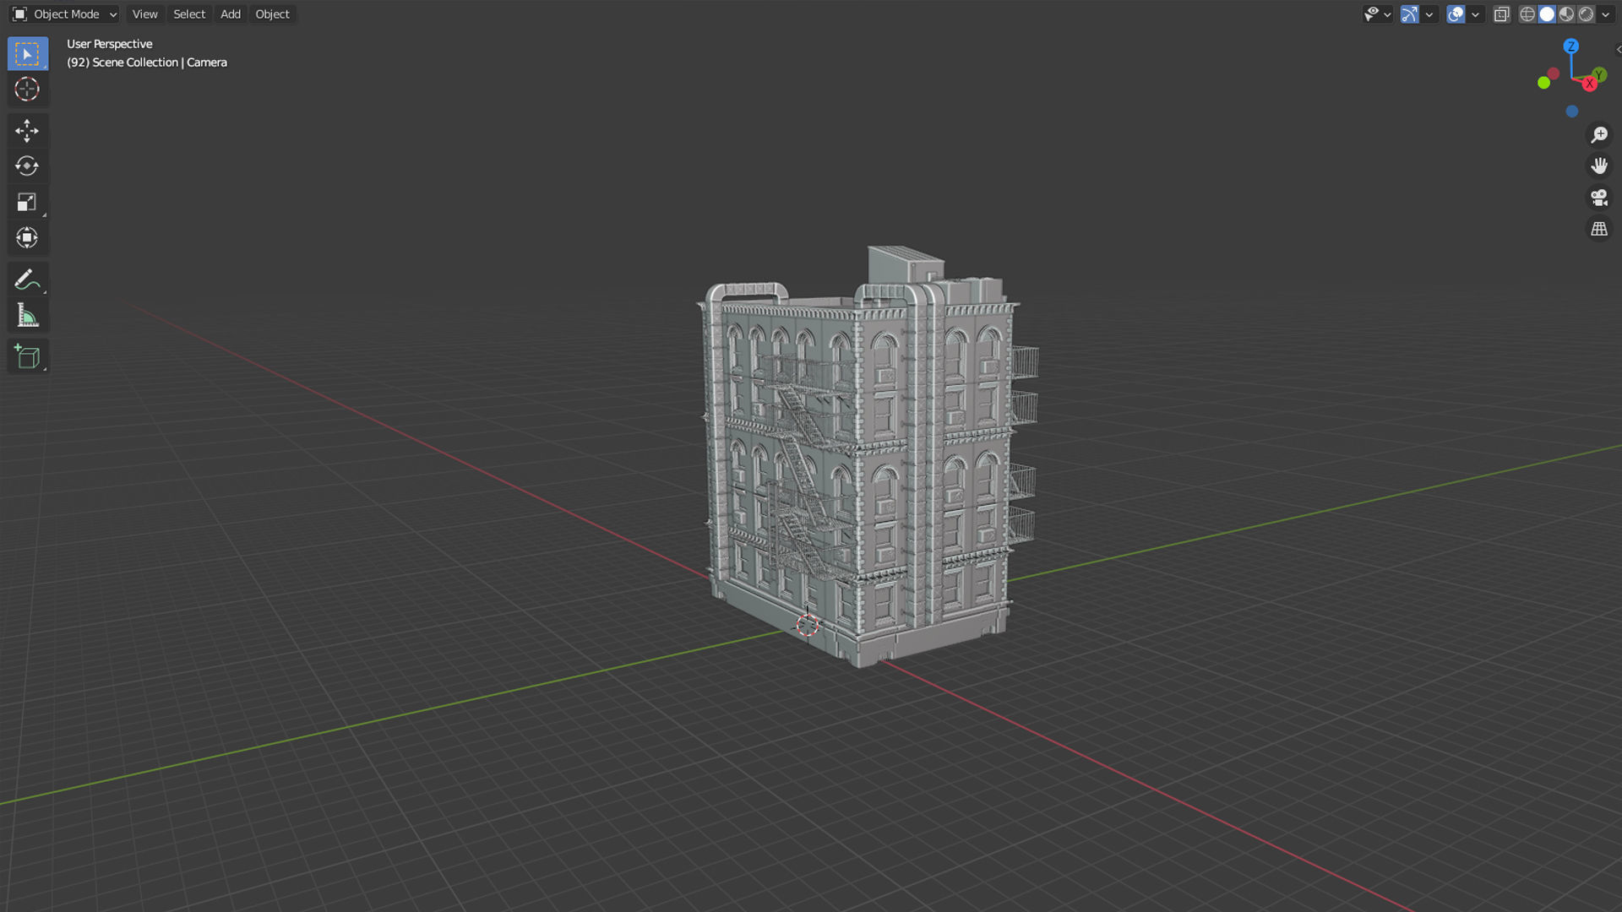The height and width of the screenshot is (912, 1622).
Task: Toggle viewport gizmos display
Action: coord(1409,14)
